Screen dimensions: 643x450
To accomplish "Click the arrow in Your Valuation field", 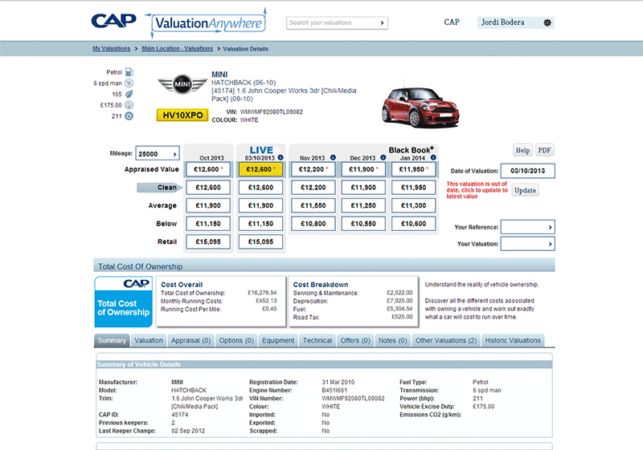I will point(551,244).
